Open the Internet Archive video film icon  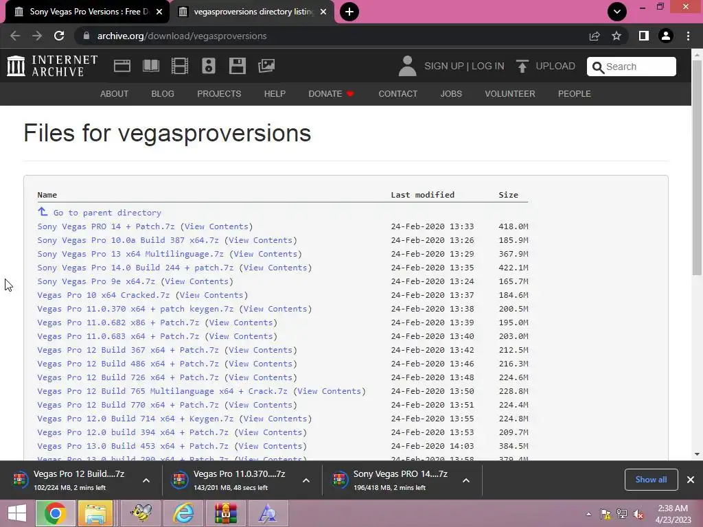(x=180, y=66)
